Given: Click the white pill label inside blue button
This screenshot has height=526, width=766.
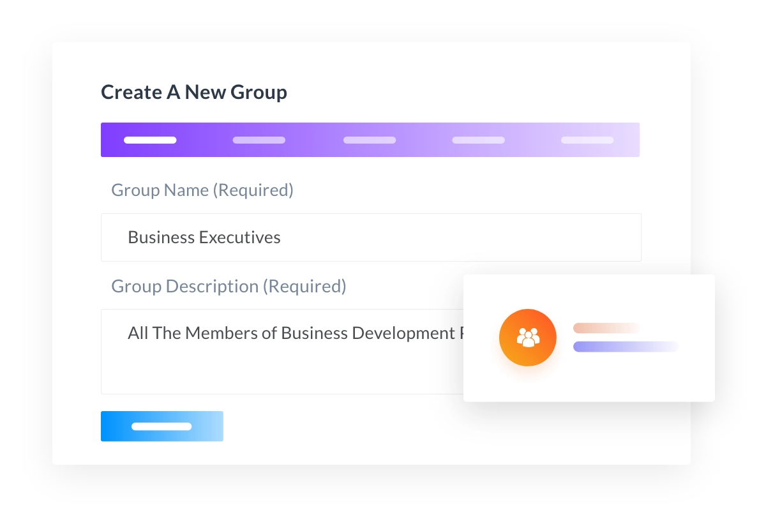Looking at the screenshot, I should point(161,426).
